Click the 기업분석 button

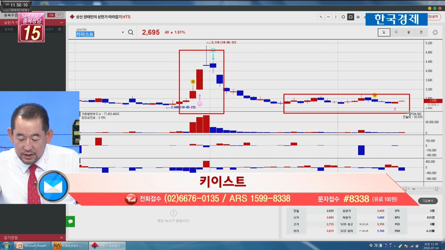(428, 201)
